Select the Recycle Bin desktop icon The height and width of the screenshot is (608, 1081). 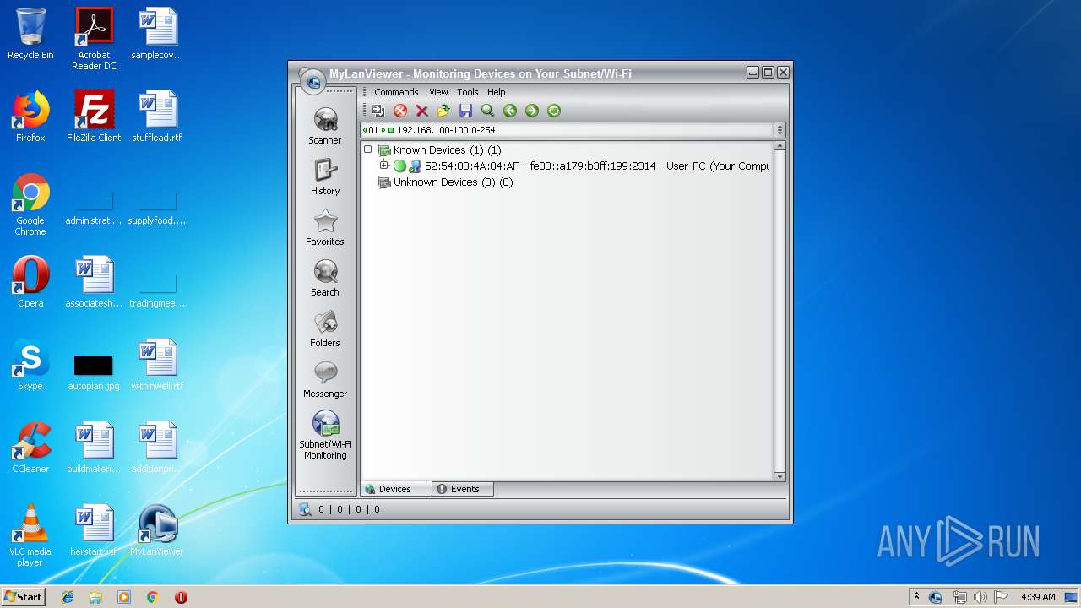[x=30, y=34]
